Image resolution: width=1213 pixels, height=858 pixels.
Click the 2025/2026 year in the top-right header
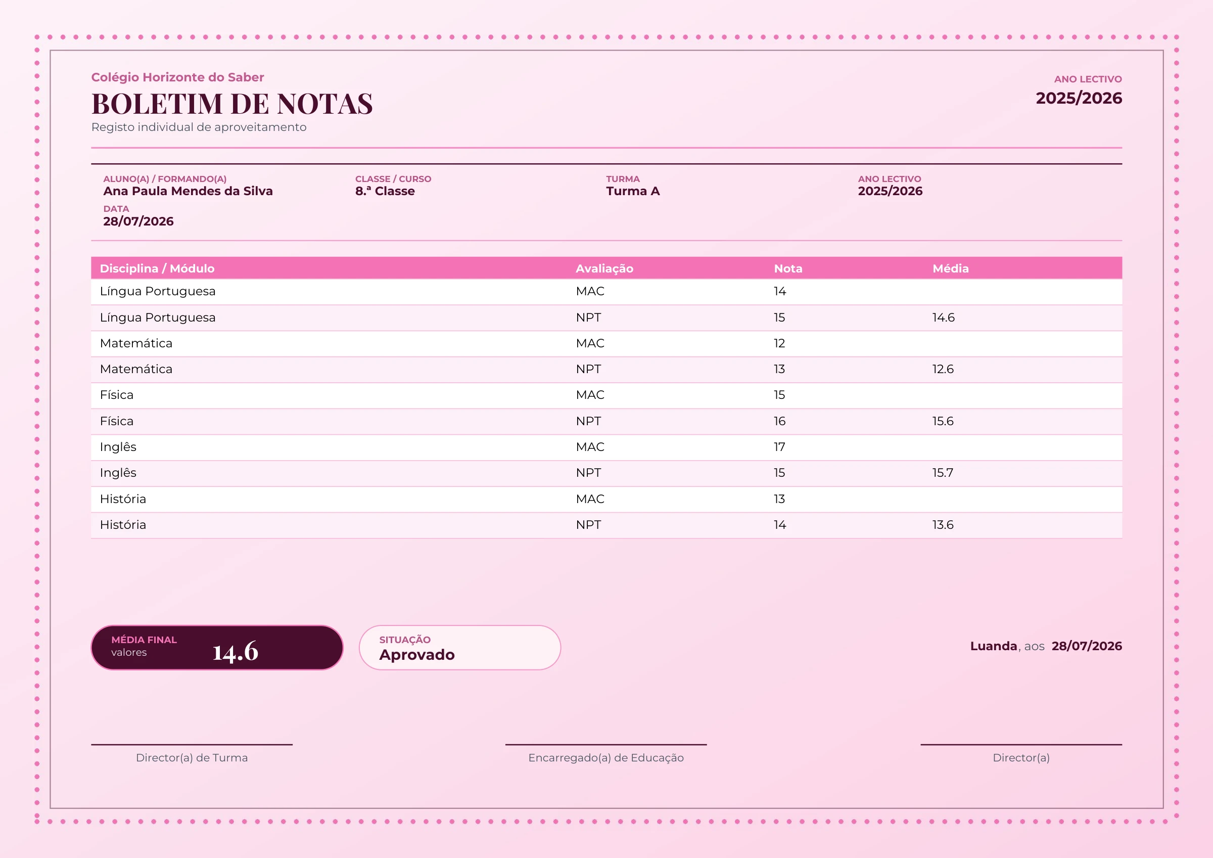point(1079,98)
